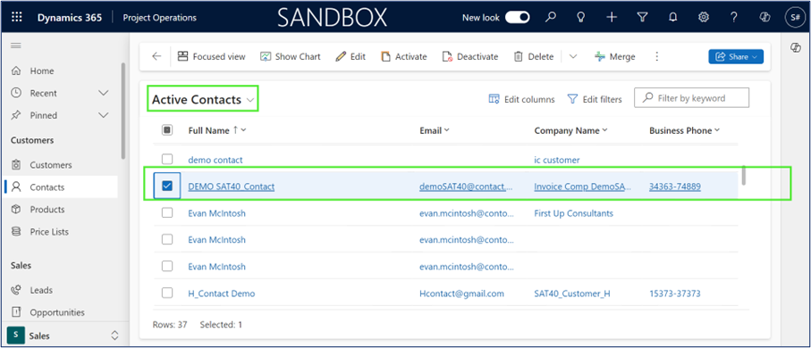The image size is (811, 348).
Task: Click the Edit command
Action: (351, 57)
